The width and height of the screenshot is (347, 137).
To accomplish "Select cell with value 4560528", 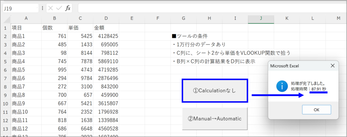I will (106, 129).
